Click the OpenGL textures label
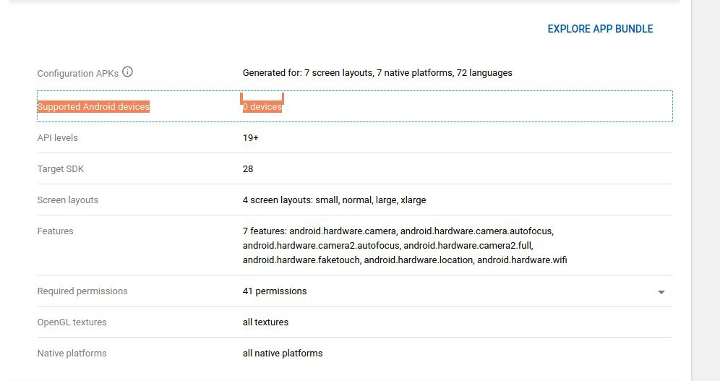The image size is (720, 381). tap(72, 322)
